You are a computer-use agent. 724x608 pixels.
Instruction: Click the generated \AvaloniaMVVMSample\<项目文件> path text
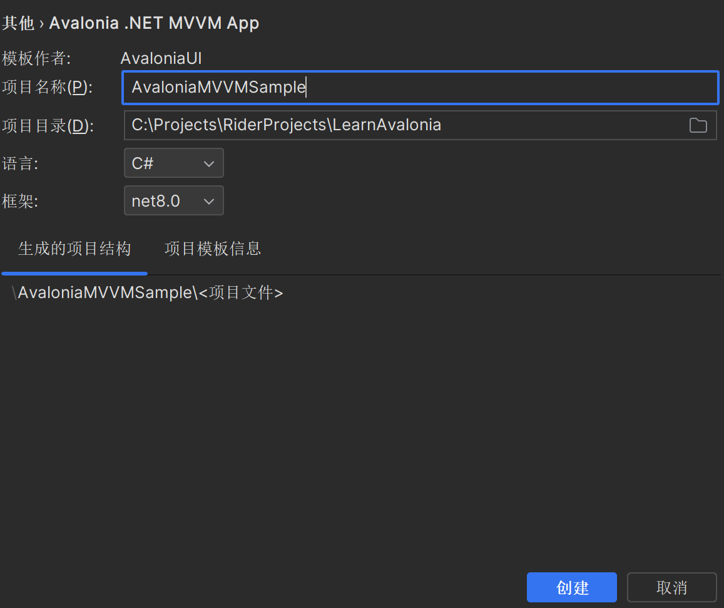click(149, 292)
